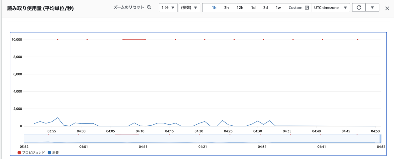
Task: Click the mini timeline overview bar
Action: tap(202, 138)
